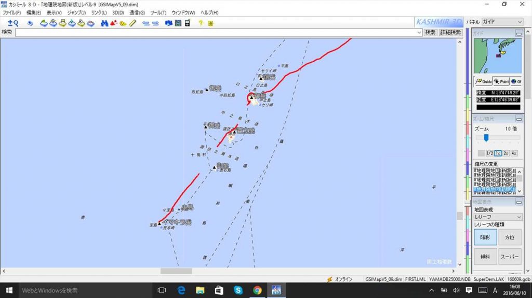Screen dimensions: 532x298
Task: Open the ファイル(F) menu
Action: 11,12
